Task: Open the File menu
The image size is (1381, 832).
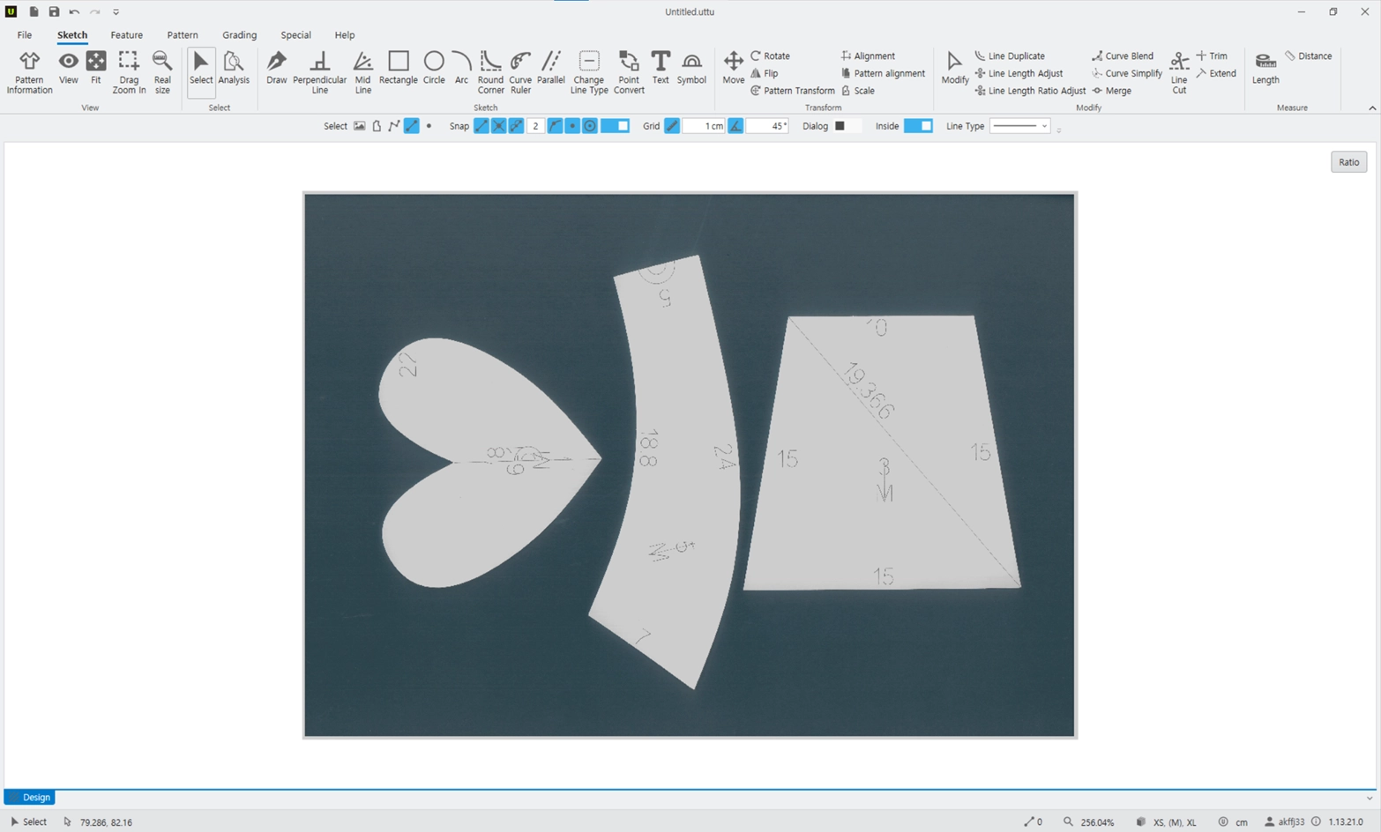Action: 25,35
